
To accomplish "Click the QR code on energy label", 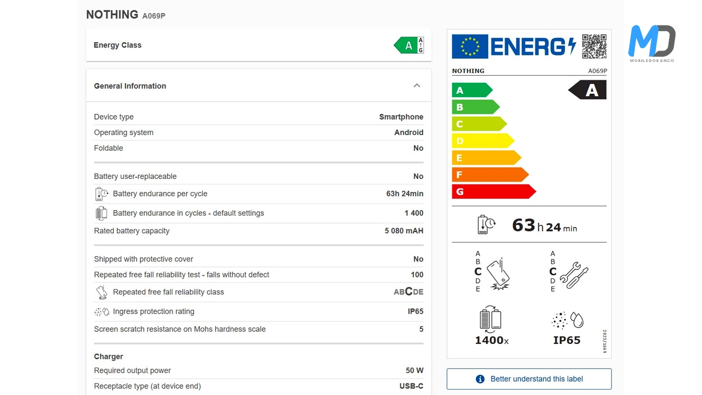I will pyautogui.click(x=594, y=46).
